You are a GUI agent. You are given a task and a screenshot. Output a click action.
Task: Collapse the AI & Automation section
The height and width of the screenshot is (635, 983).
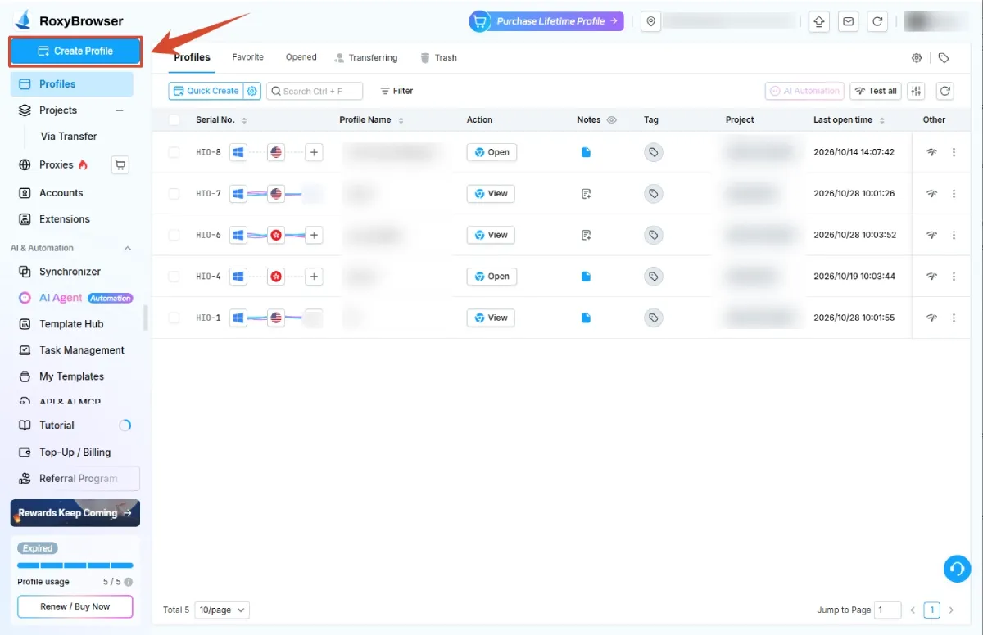click(x=127, y=248)
